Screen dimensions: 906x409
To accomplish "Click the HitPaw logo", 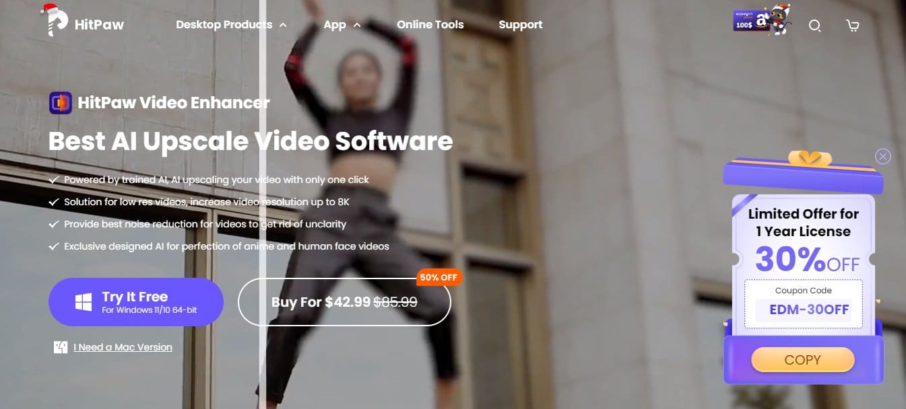I will [x=82, y=21].
